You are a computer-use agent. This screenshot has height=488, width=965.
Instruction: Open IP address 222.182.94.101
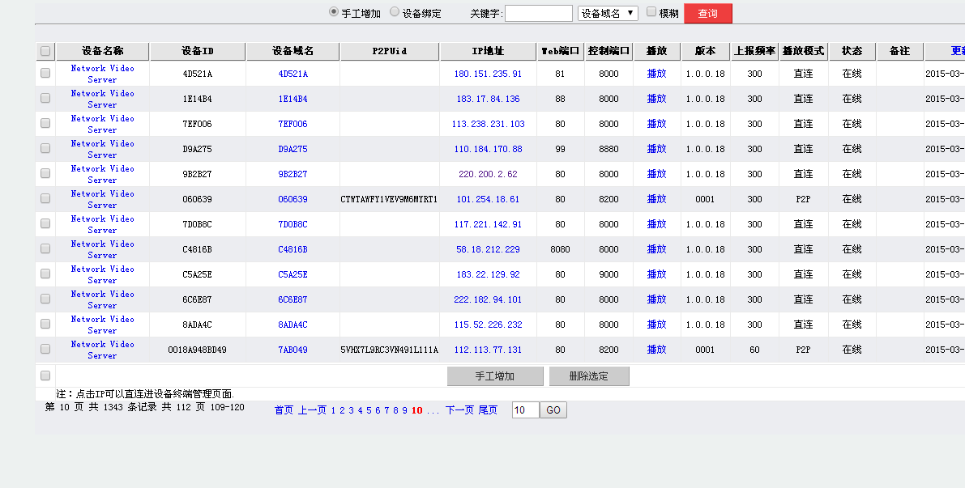coord(488,300)
